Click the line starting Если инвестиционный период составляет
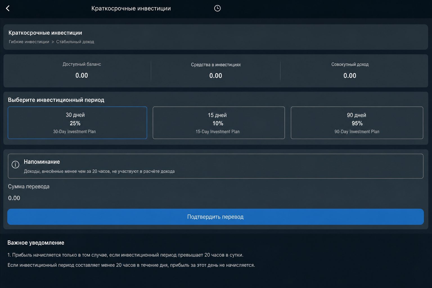 coord(131,265)
